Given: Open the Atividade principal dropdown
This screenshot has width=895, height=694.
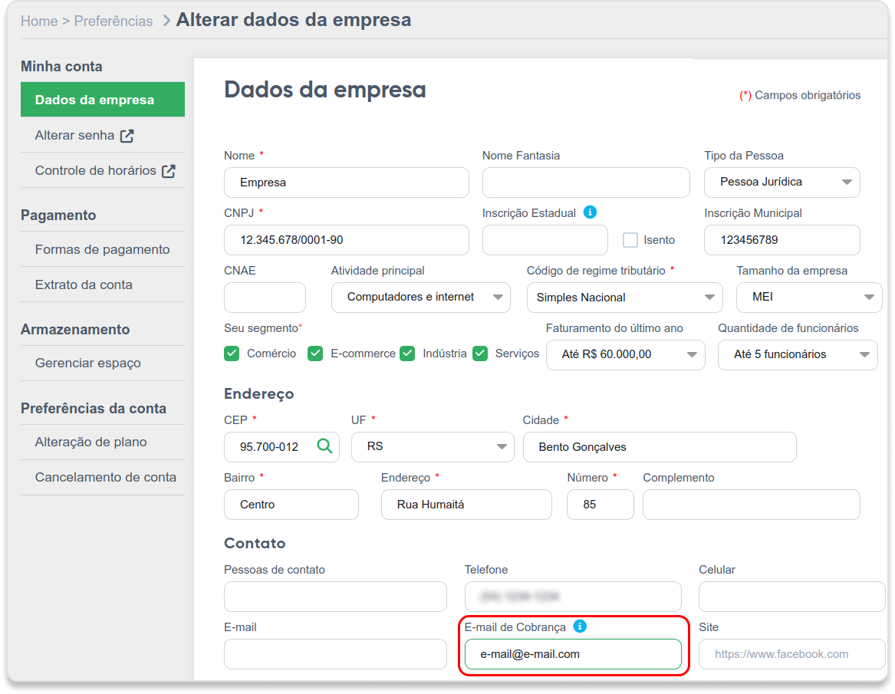Looking at the screenshot, I should tap(421, 298).
